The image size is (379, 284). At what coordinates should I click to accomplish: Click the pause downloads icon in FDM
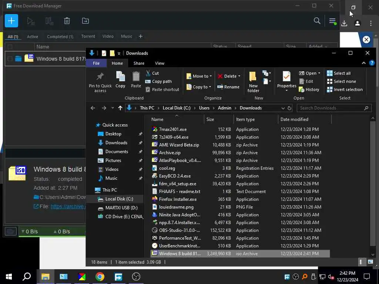coord(49,21)
